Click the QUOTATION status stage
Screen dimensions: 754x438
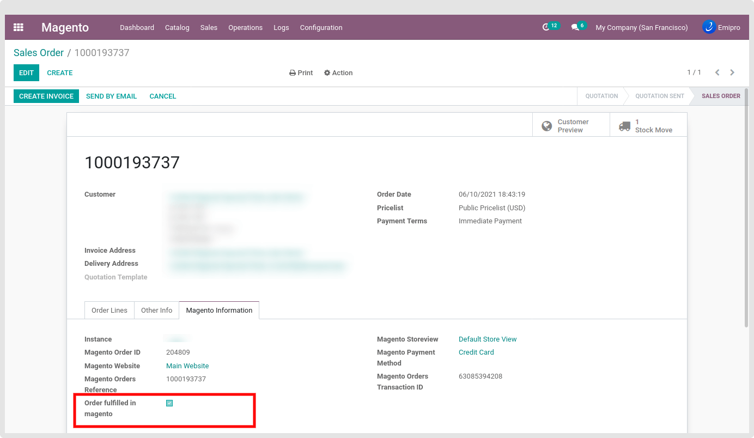[601, 96]
